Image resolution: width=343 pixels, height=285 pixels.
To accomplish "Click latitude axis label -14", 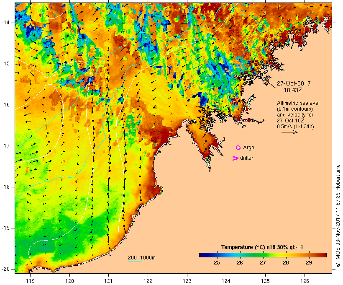I will 5,23.
